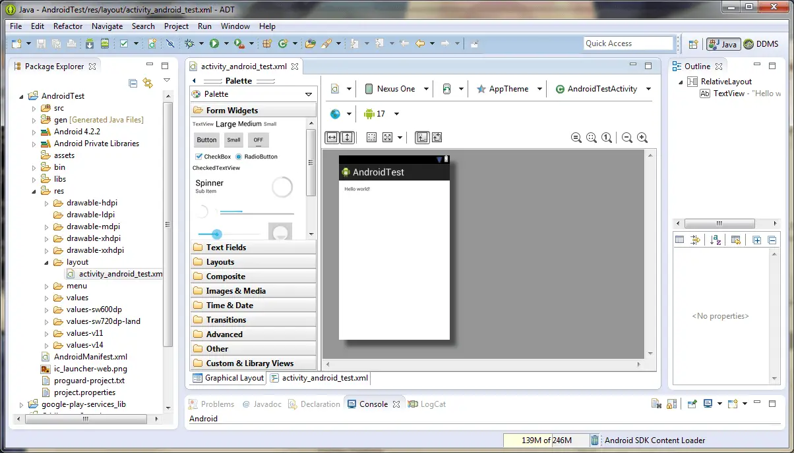Image resolution: width=794 pixels, height=453 pixels.
Task: Zoom in on the layout canvas
Action: [x=642, y=137]
